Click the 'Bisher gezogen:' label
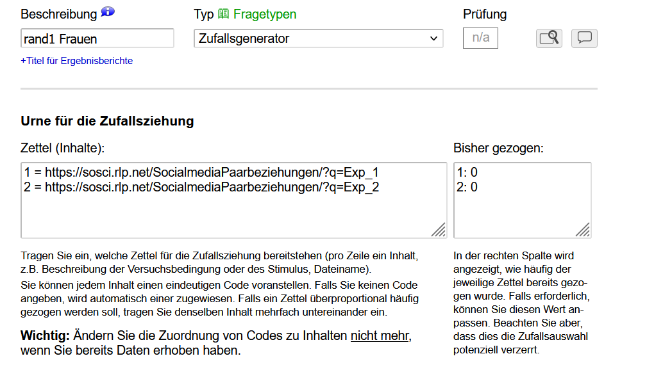 (x=498, y=149)
